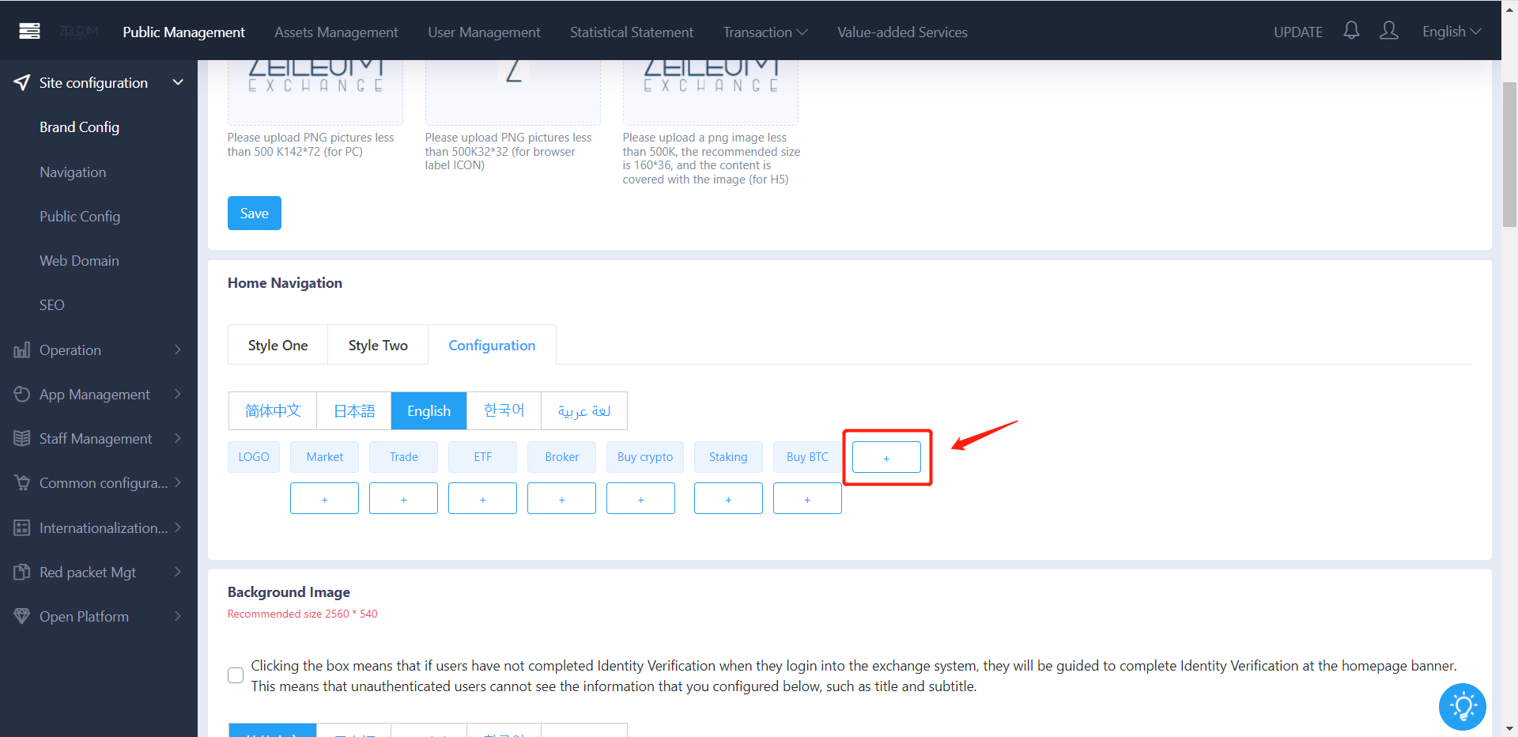
Task: Switch to Style One tab
Action: pos(278,345)
